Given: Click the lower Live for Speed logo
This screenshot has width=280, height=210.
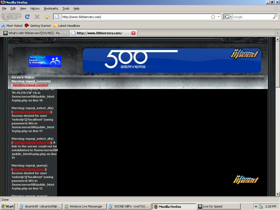Looking at the screenshot, I should pyautogui.click(x=246, y=180).
